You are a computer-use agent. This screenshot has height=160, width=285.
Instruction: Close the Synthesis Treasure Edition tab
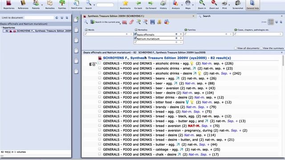pyautogui.click(x=193, y=16)
